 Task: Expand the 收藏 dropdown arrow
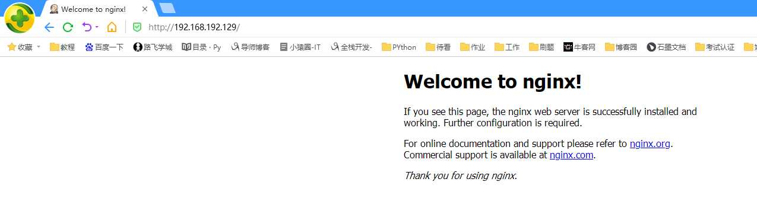coord(39,47)
